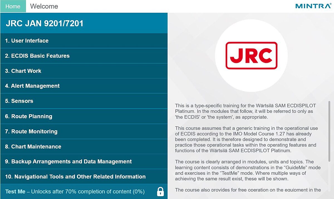Click paragraph starting 'This course assumes that'
334x199 pixels.
click(246, 140)
